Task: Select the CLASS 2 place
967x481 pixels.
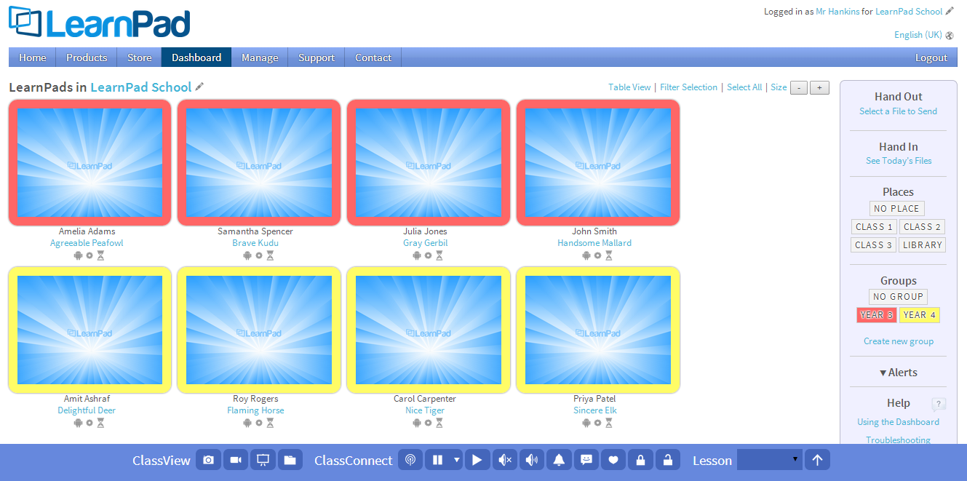Action: 922,227
